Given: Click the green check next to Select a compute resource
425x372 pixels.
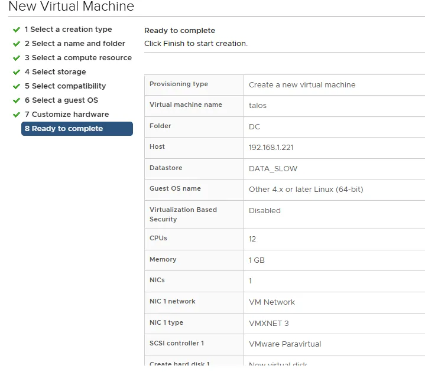Looking at the screenshot, I should [17, 58].
